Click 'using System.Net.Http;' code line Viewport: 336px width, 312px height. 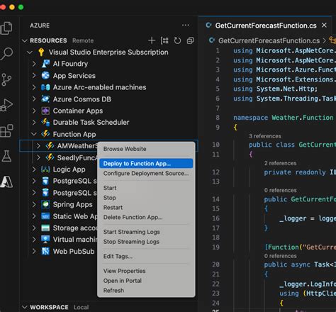pyautogui.click(x=275, y=89)
